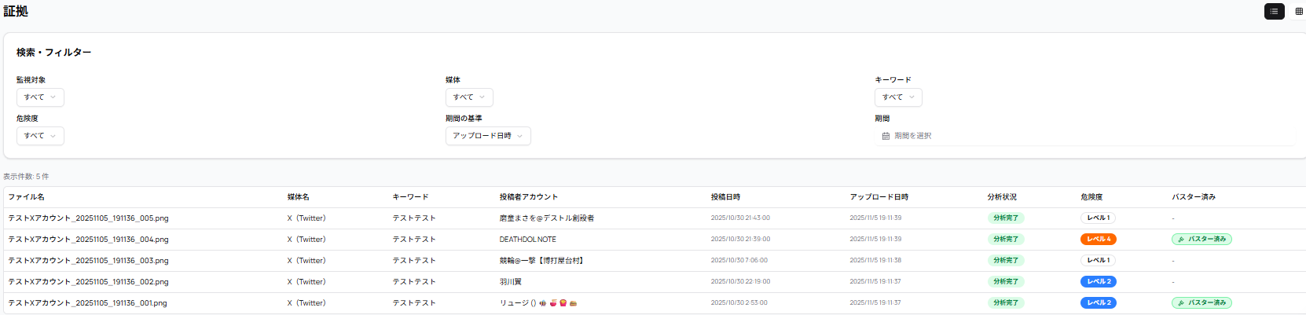Screen dimensions: 1306x315
Task: Click レベル2 badge in 羽川翼 row
Action: click(x=1098, y=282)
